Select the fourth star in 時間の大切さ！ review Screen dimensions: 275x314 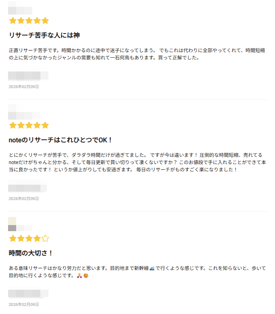click(x=37, y=238)
